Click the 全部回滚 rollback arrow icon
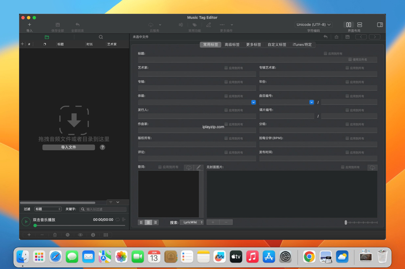 (x=77, y=25)
